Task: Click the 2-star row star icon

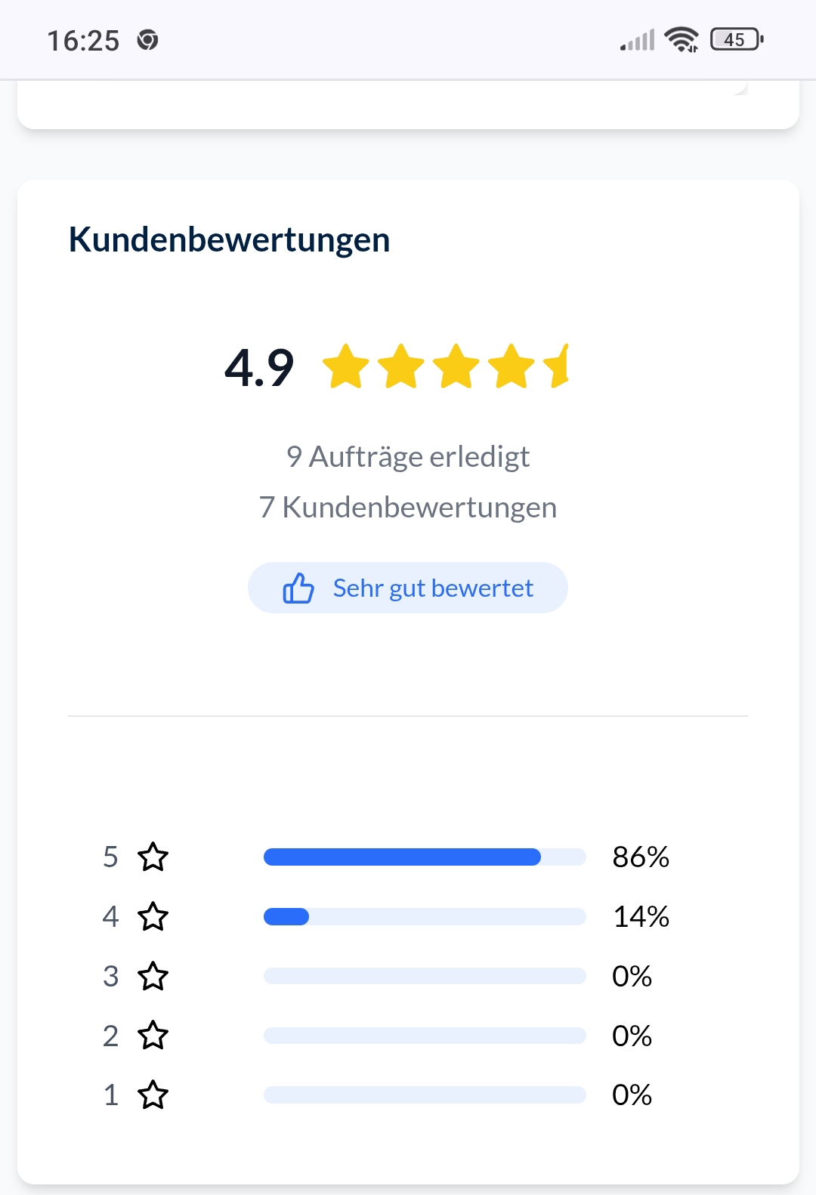Action: (153, 1035)
